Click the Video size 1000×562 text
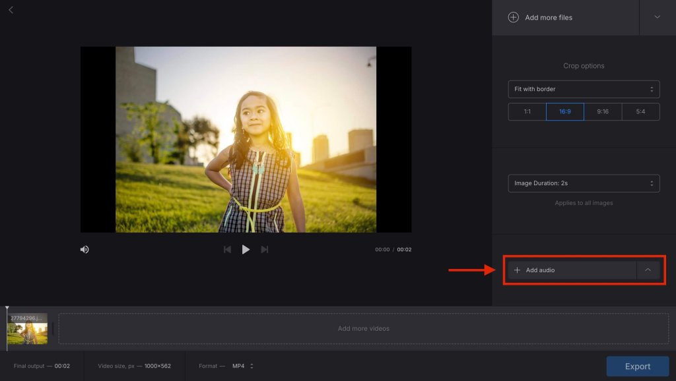This screenshot has height=381, width=676. (134, 366)
